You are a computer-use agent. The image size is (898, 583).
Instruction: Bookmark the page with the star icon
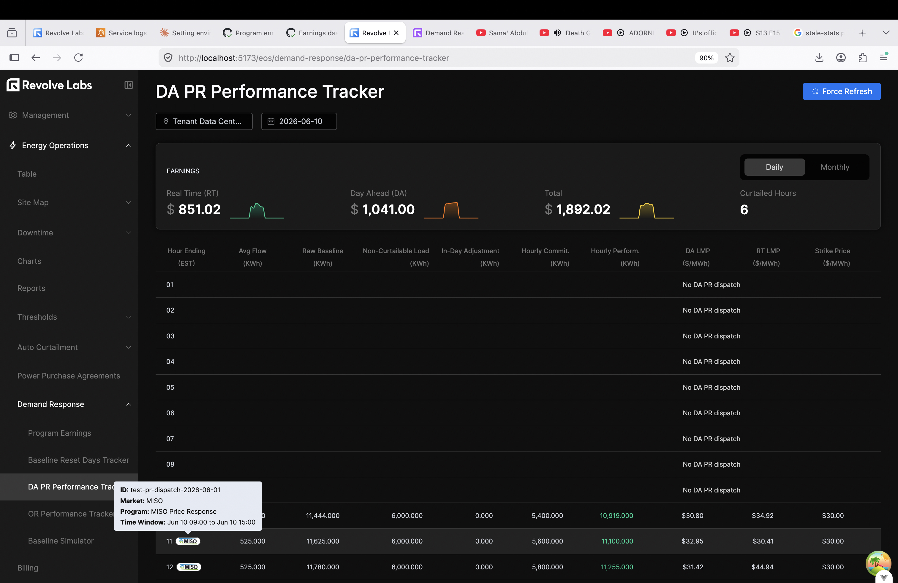click(730, 58)
